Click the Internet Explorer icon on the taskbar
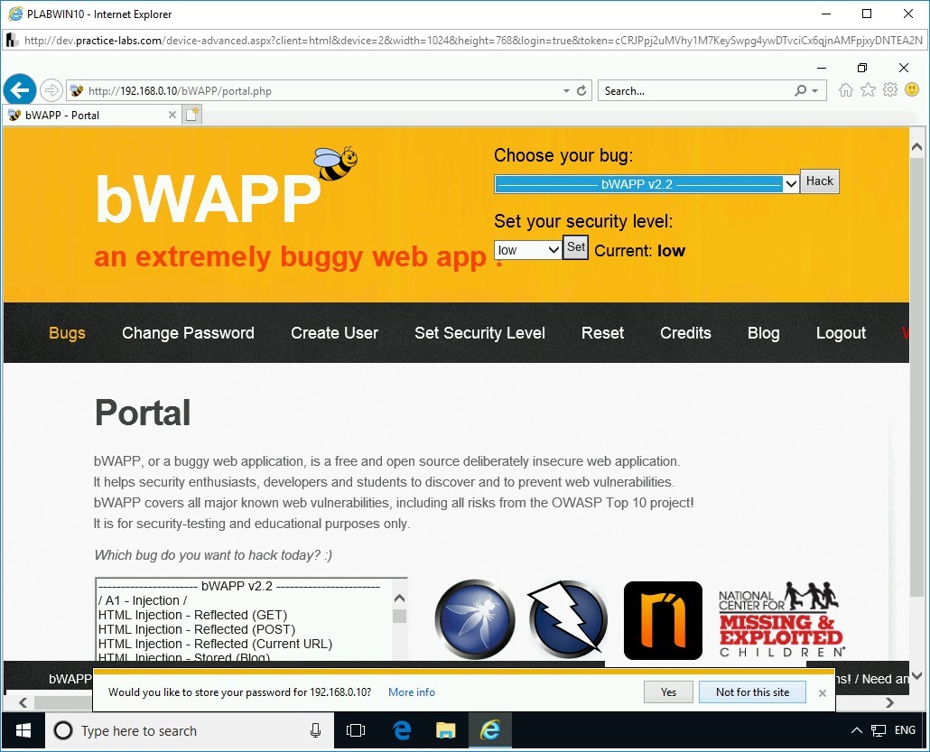Viewport: 930px width, 752px height. (490, 730)
